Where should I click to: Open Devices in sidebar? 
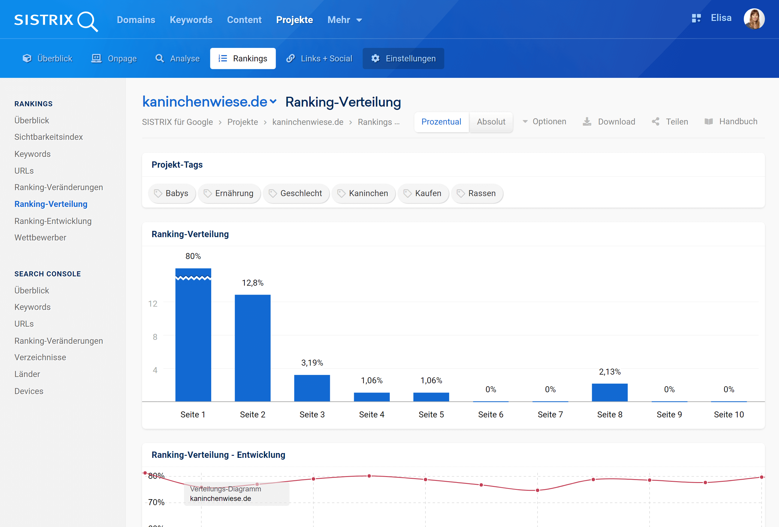click(29, 391)
